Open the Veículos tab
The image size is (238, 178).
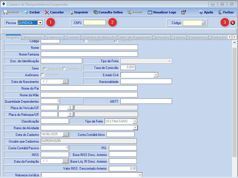[162, 37]
